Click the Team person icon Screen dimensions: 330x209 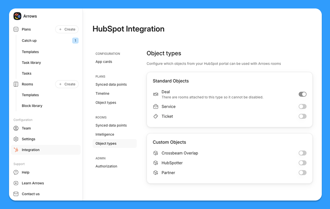coord(16,128)
